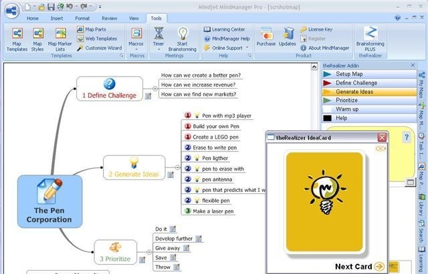Save the map from quick access toolbar

[51, 7]
